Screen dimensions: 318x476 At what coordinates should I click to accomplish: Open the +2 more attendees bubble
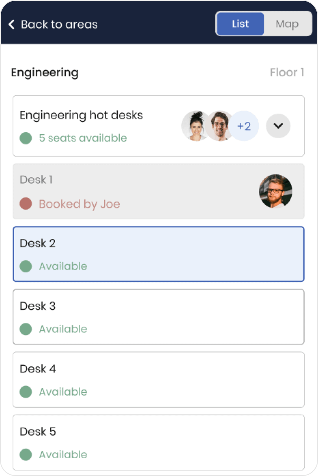tap(244, 126)
